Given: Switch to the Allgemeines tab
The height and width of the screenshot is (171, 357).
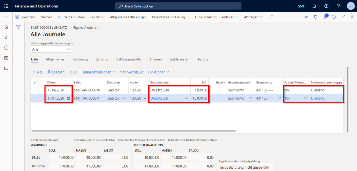Looking at the screenshot, I should click(55, 59).
